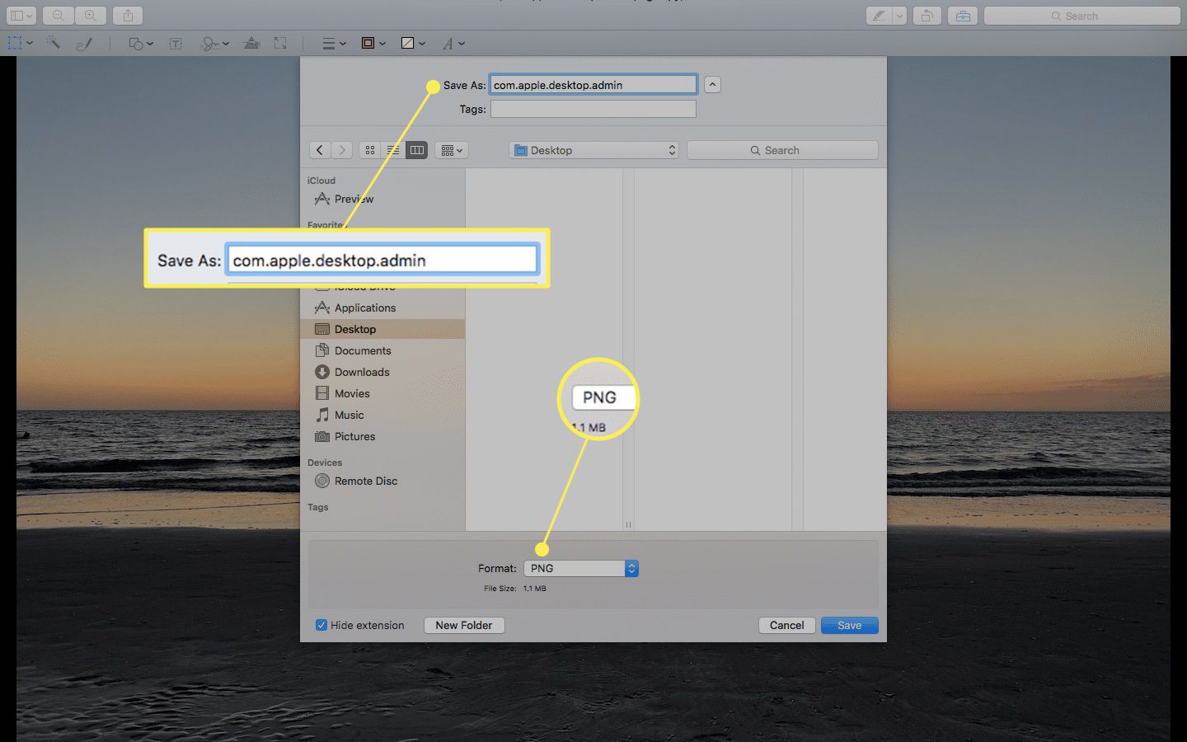Select the Instant Alpha magic wand tool
The width and height of the screenshot is (1187, 742).
[54, 43]
